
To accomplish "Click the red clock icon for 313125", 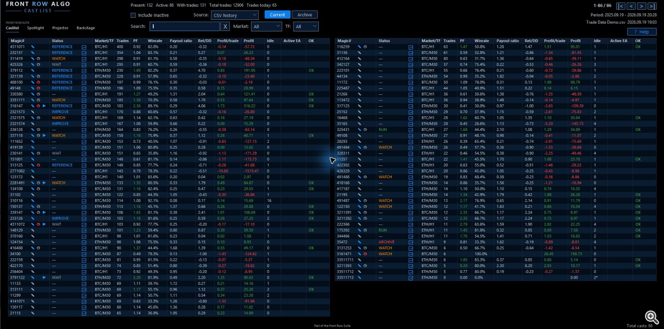I will (x=39, y=165).
